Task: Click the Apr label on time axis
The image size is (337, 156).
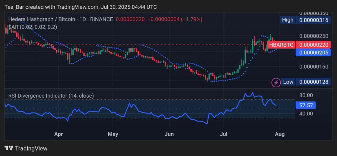Action: (x=58, y=134)
